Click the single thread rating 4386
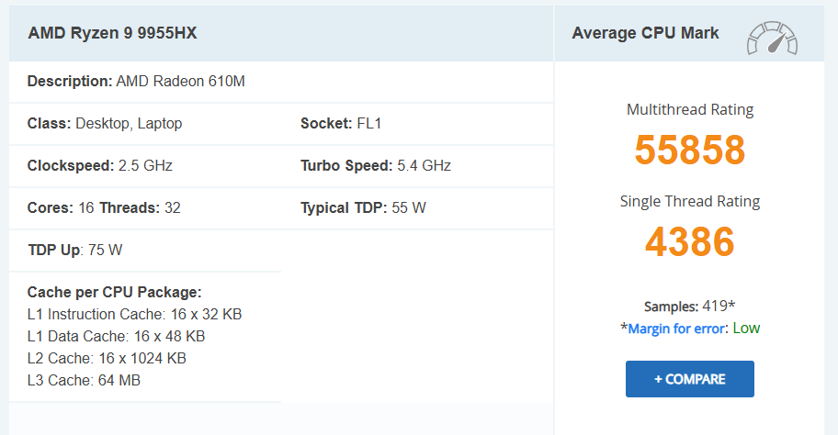 pos(689,241)
